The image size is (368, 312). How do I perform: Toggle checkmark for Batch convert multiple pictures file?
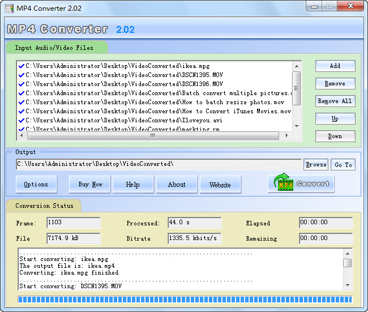click(22, 93)
